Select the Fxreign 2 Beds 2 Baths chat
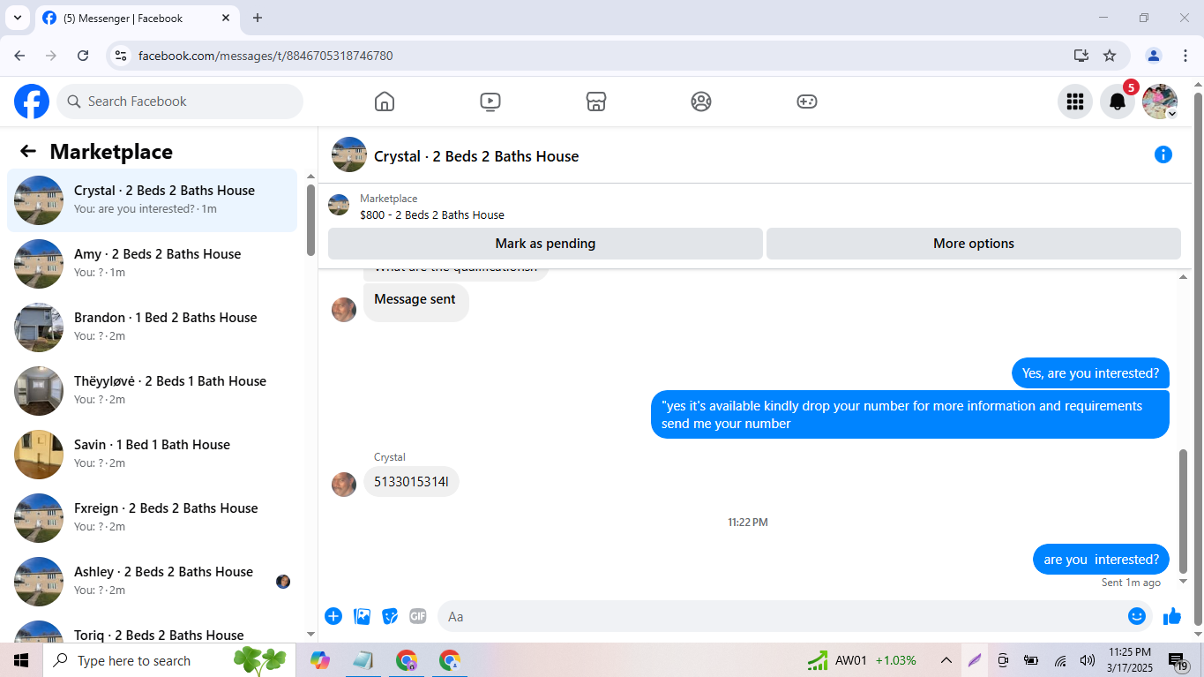Image resolution: width=1204 pixels, height=677 pixels. [153, 518]
